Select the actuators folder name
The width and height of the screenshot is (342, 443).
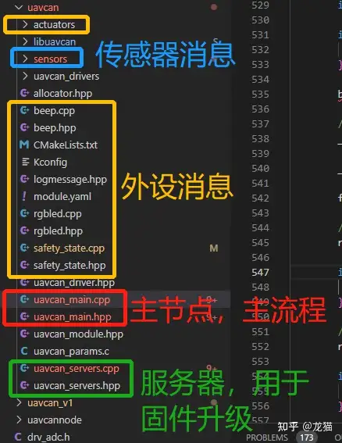point(54,25)
